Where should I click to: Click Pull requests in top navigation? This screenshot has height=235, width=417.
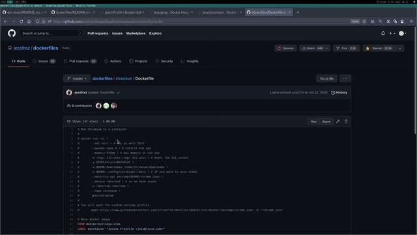click(x=98, y=33)
